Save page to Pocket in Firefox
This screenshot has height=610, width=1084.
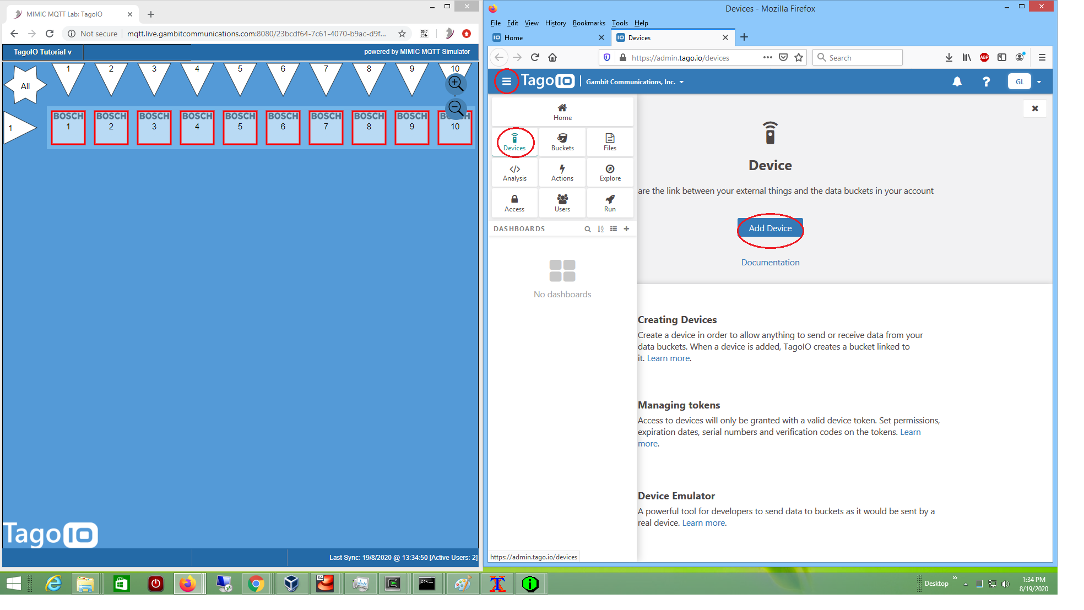[x=783, y=57]
